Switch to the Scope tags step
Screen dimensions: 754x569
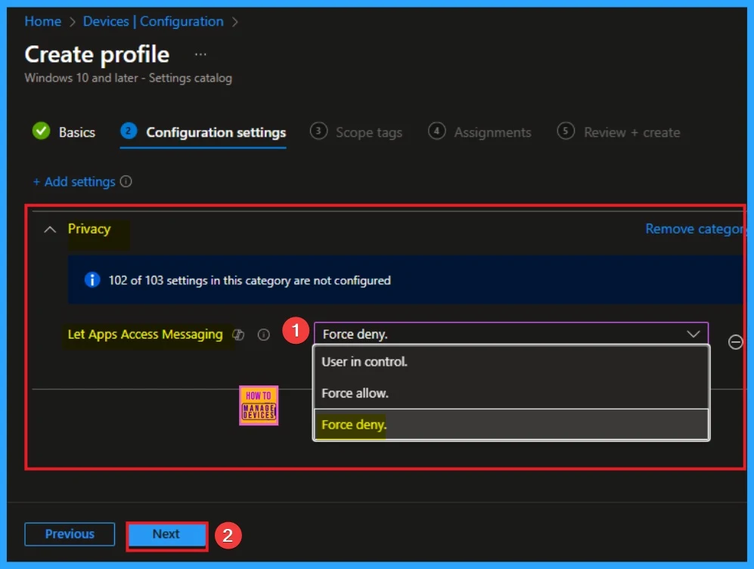point(356,132)
